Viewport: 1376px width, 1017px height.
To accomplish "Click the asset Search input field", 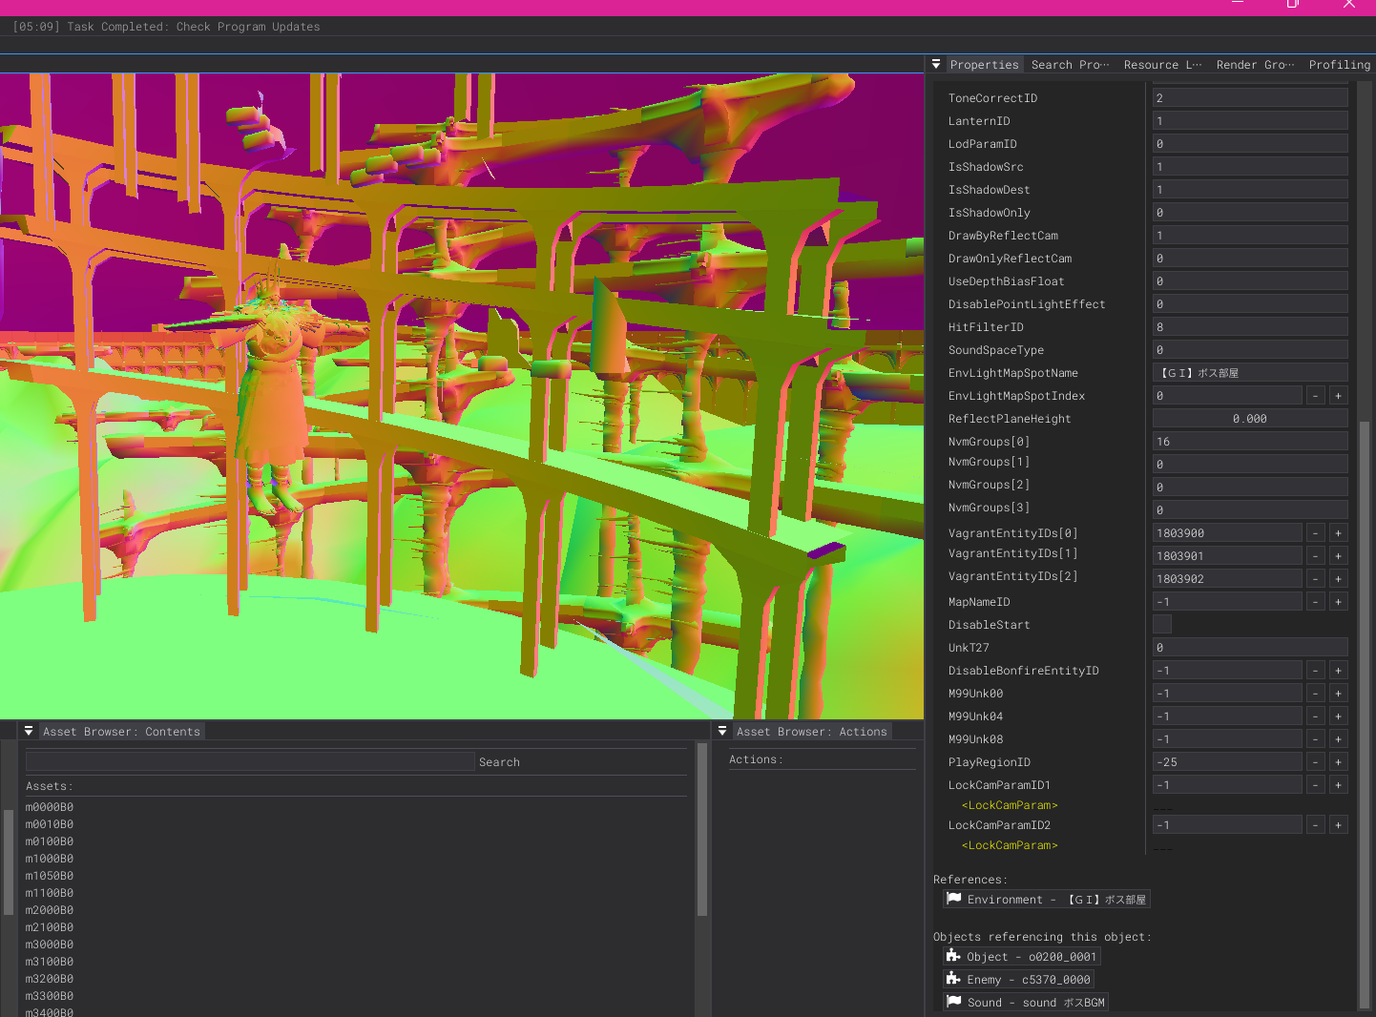I will coord(250,761).
